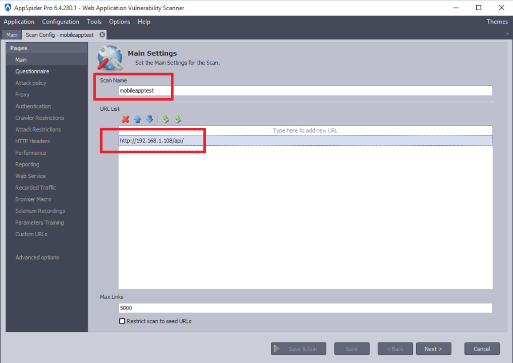Image resolution: width=513 pixels, height=363 pixels.
Task: Delete selected URL with red X icon
Action: pyautogui.click(x=126, y=120)
